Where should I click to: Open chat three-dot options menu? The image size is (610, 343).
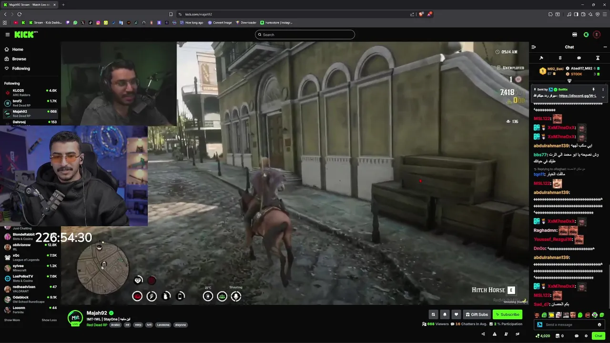605,47
